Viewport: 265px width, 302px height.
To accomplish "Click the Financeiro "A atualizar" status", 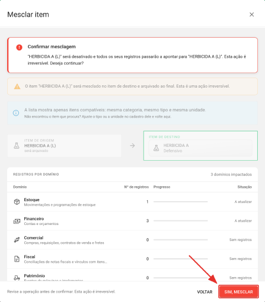I will click(x=243, y=221).
